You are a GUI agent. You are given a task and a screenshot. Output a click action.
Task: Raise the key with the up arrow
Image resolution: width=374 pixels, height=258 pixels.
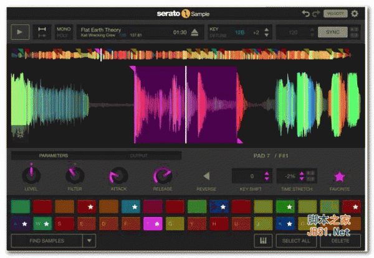click(x=267, y=29)
